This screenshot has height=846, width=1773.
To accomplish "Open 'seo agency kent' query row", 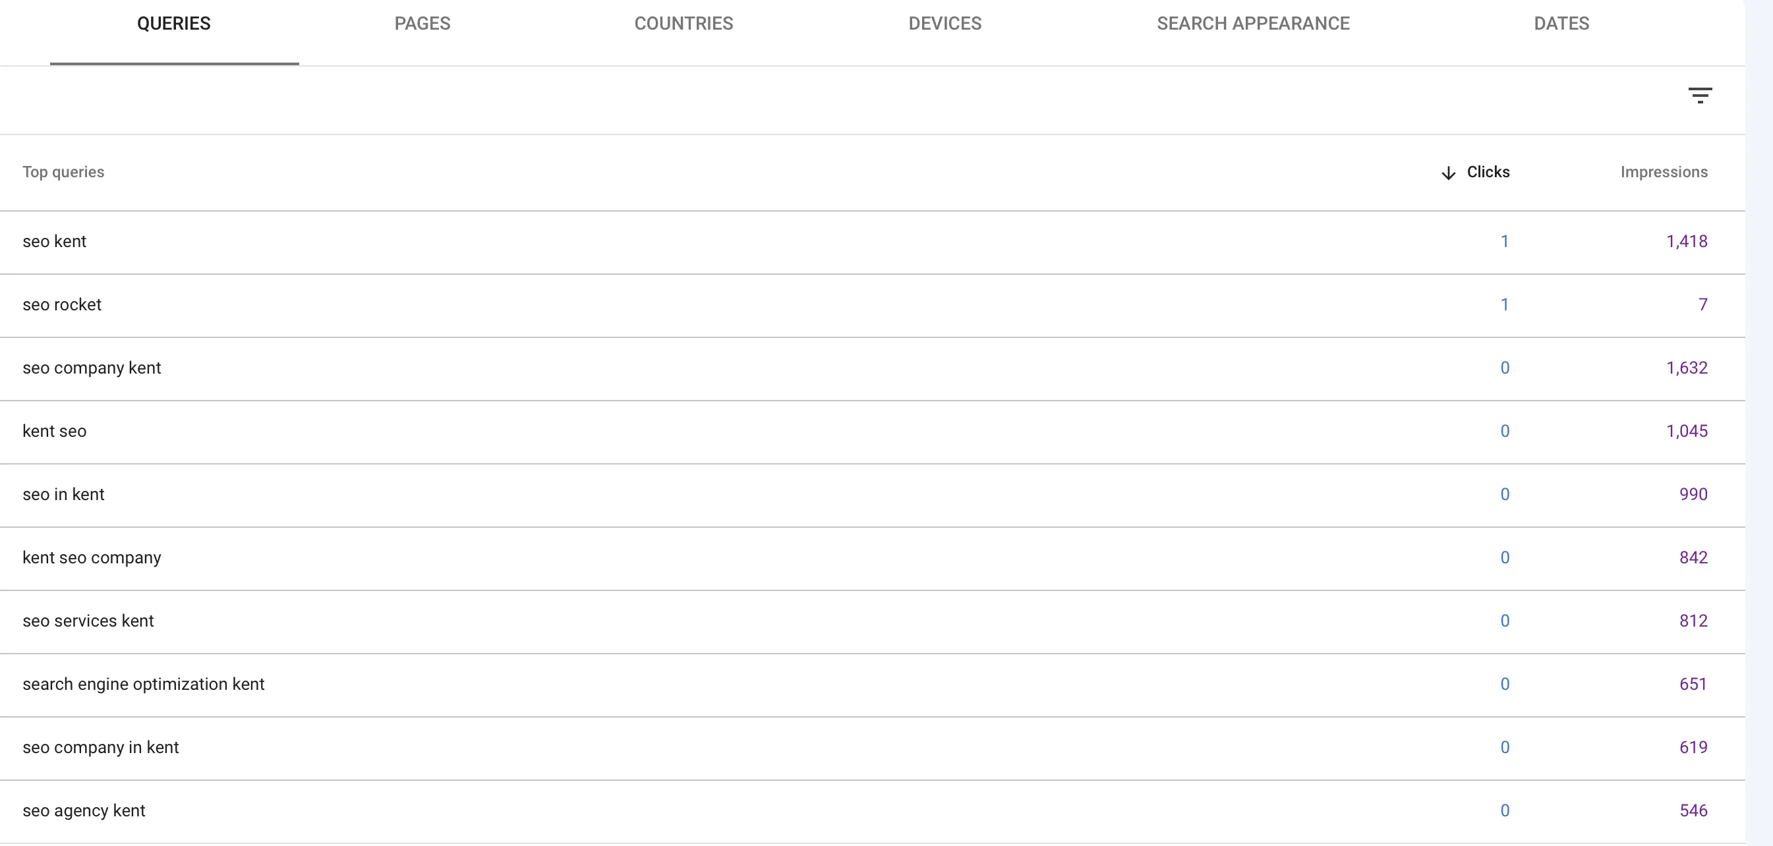I will [x=872, y=812].
